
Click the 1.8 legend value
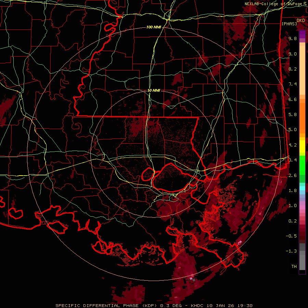point(293,191)
